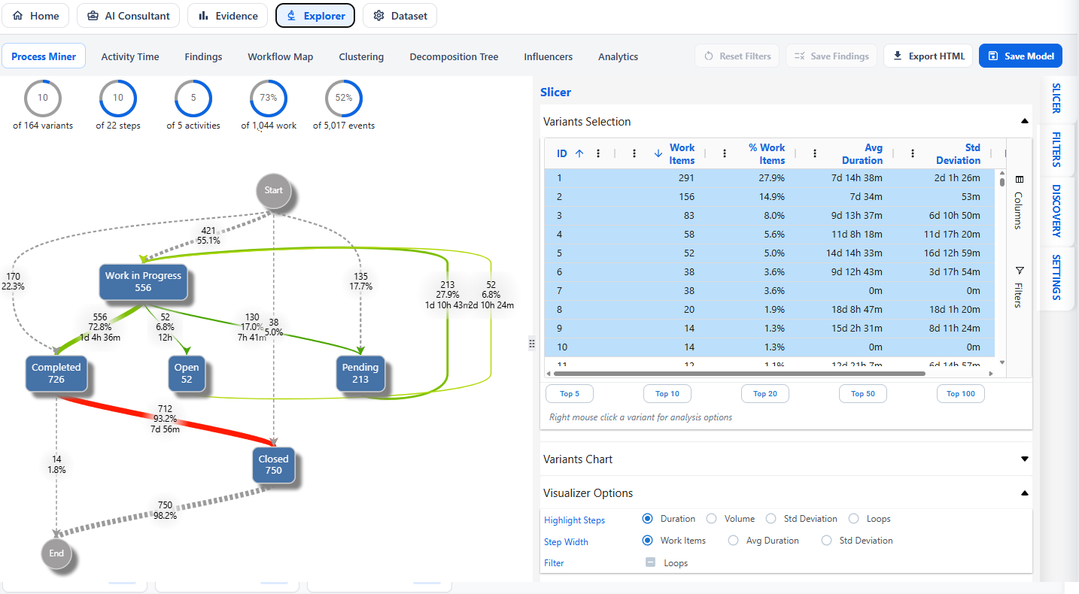The width and height of the screenshot is (1079, 594).
Task: Switch to the Clustering tab
Action: pos(361,56)
